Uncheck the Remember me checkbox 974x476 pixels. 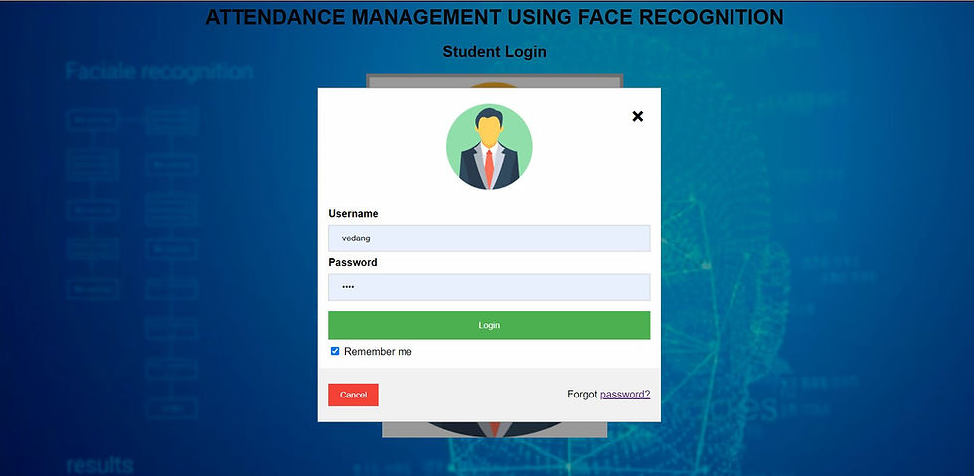coord(335,351)
